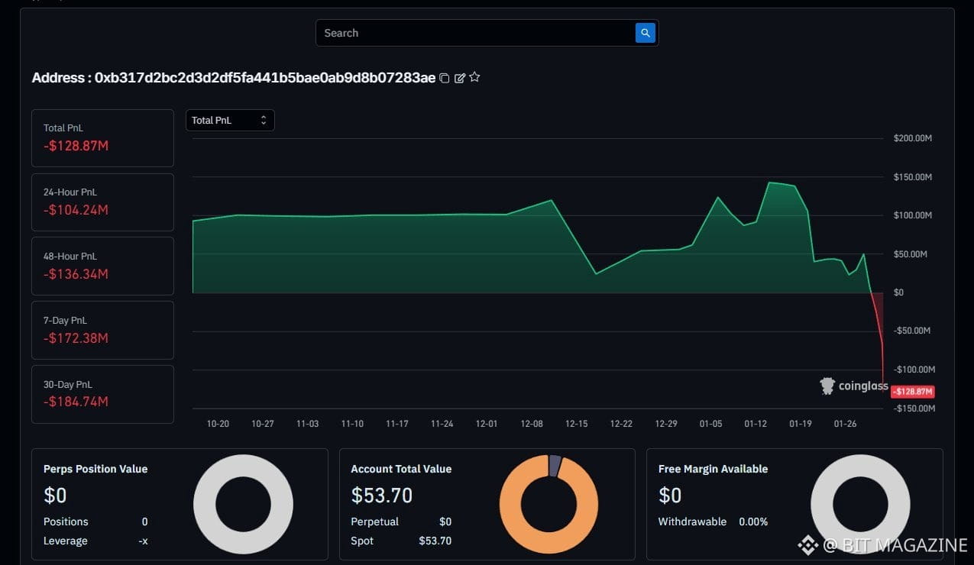
Task: Click the orange Account Total Value donut
Action: (x=548, y=505)
